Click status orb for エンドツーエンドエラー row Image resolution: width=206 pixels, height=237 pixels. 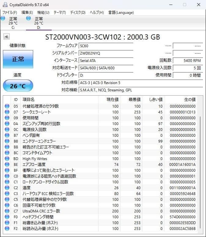(7, 141)
